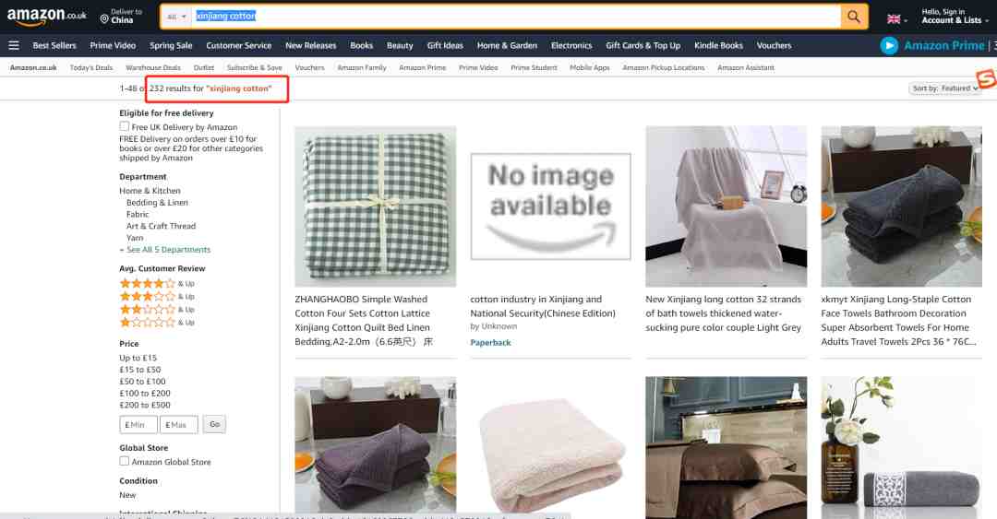Open xkmyt Xinjiang Long-Staple Cotton towels title
Screen dimensions: 997x519
898,320
